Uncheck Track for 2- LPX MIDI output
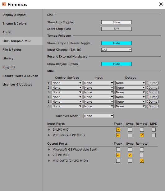The width and height of the screenshot is (165, 191). pos(118,155)
